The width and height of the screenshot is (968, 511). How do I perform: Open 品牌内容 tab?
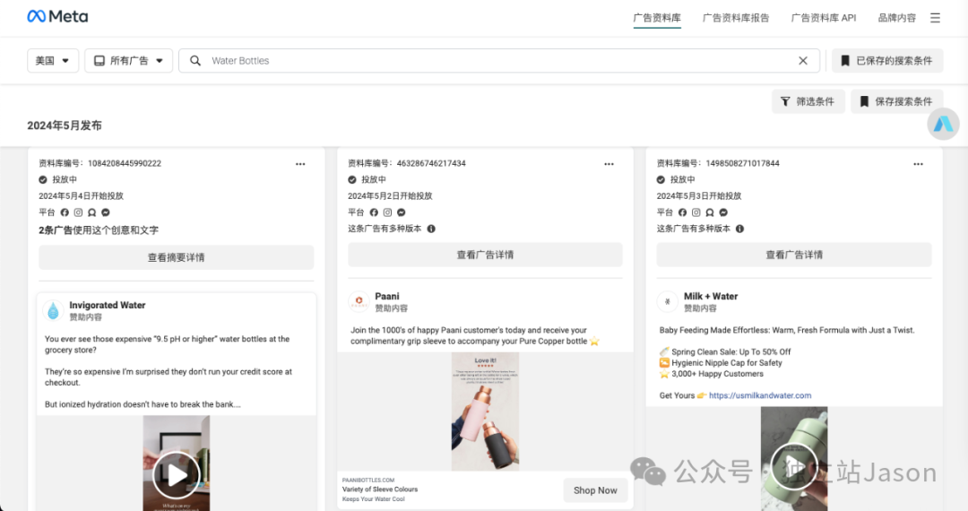click(897, 18)
